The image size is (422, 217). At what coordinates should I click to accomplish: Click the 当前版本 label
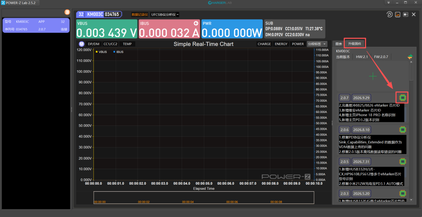tap(343, 57)
